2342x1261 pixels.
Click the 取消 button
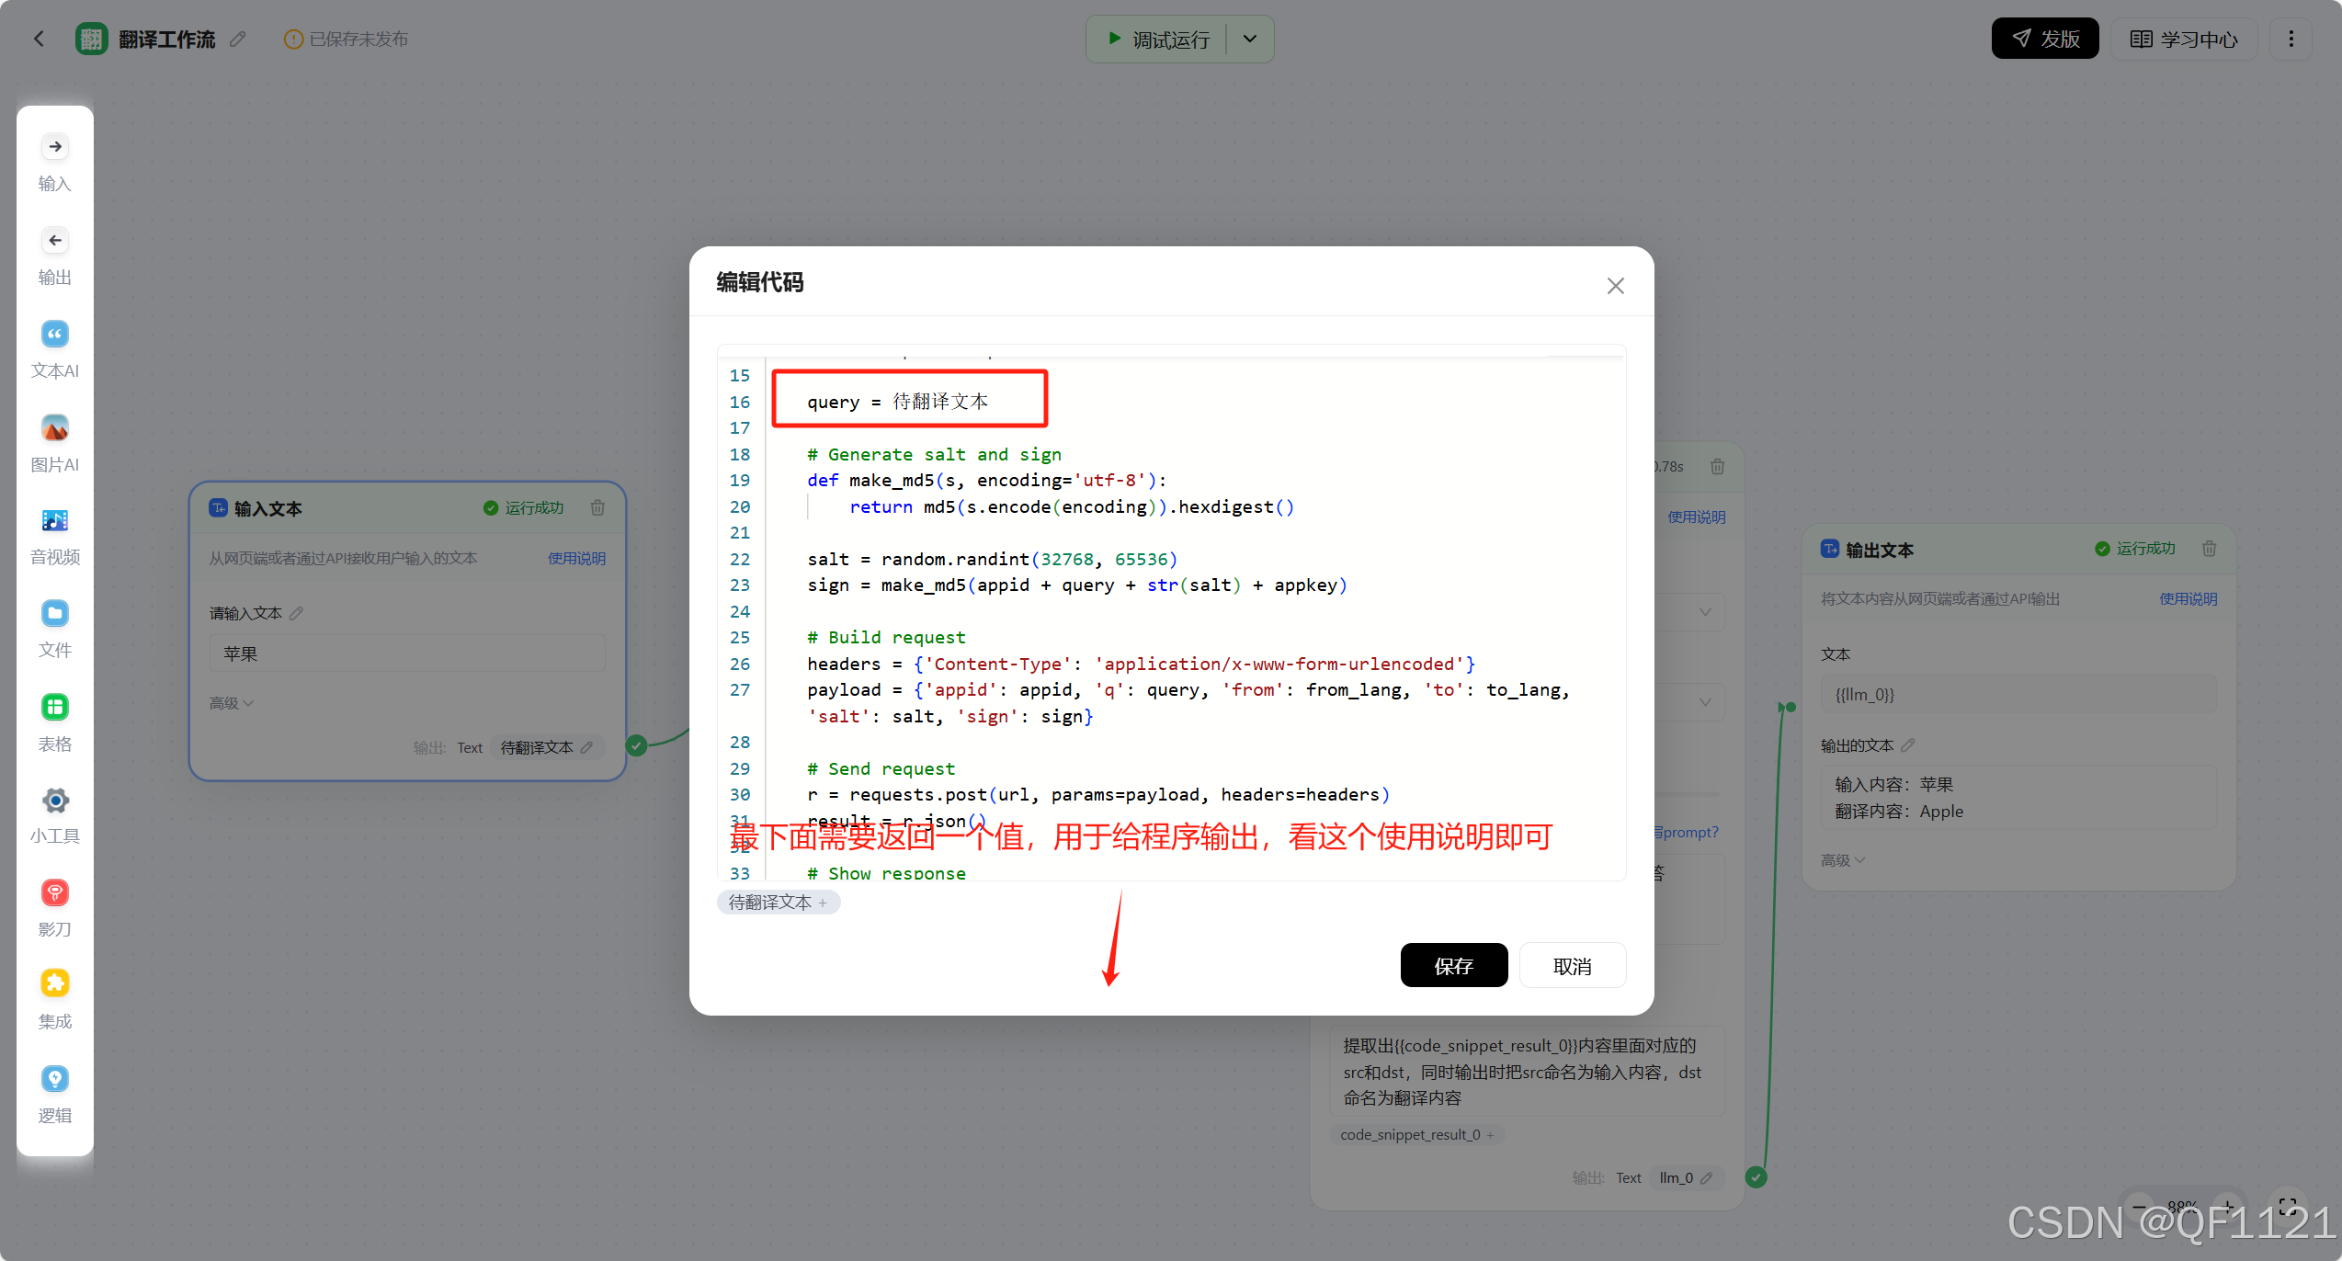point(1572,965)
